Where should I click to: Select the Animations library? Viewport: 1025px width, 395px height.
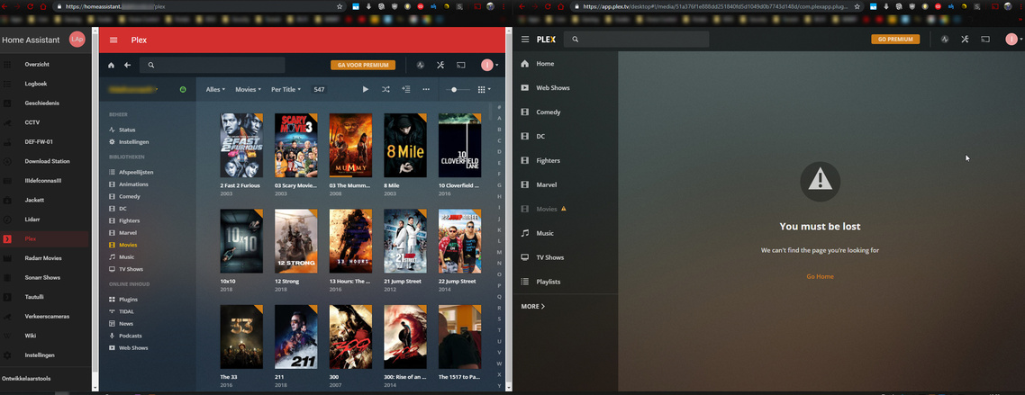click(128, 184)
